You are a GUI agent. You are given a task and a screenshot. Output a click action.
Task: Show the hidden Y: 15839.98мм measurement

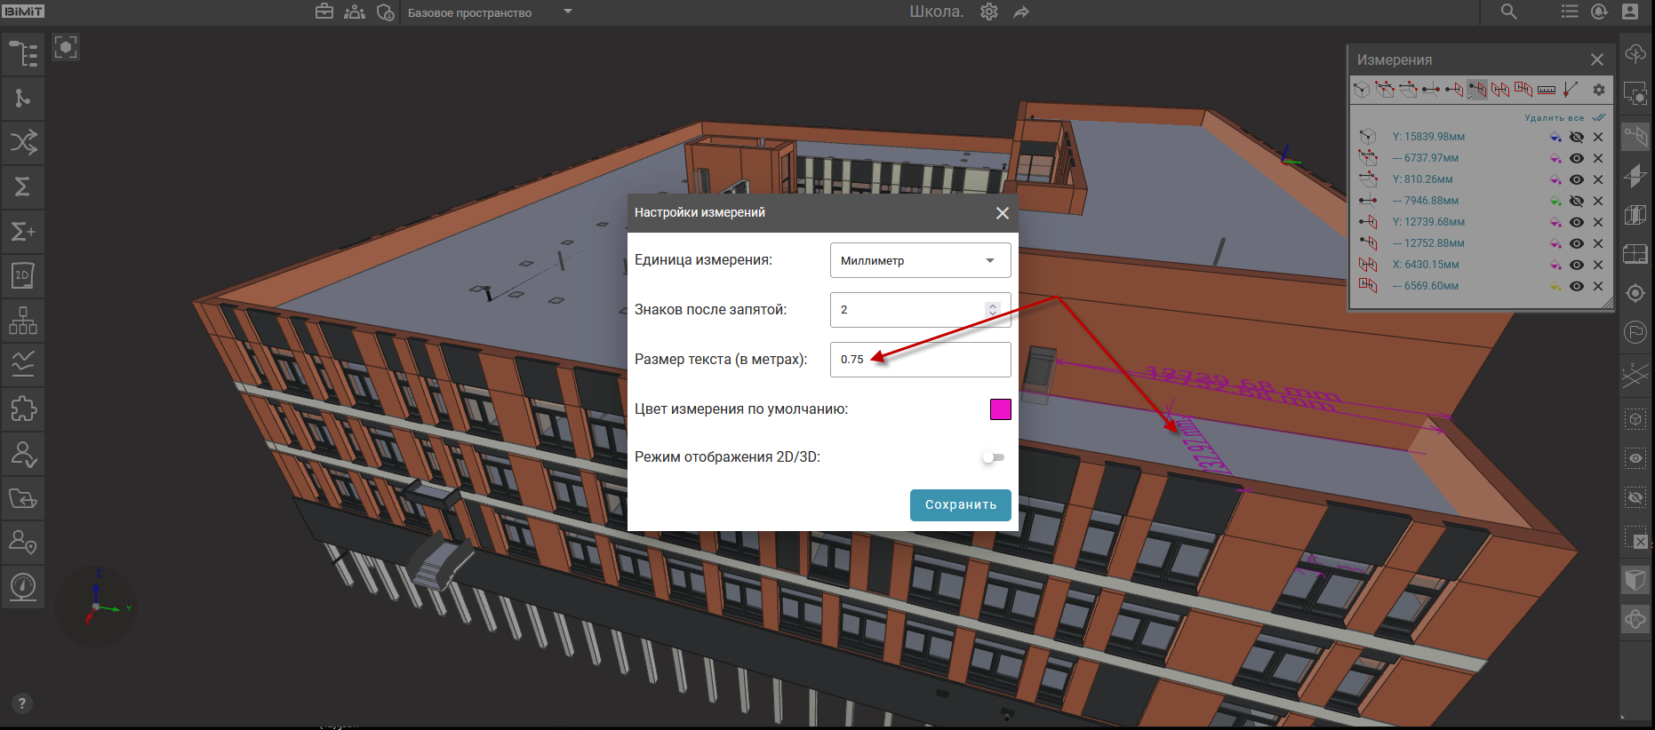[x=1577, y=137]
